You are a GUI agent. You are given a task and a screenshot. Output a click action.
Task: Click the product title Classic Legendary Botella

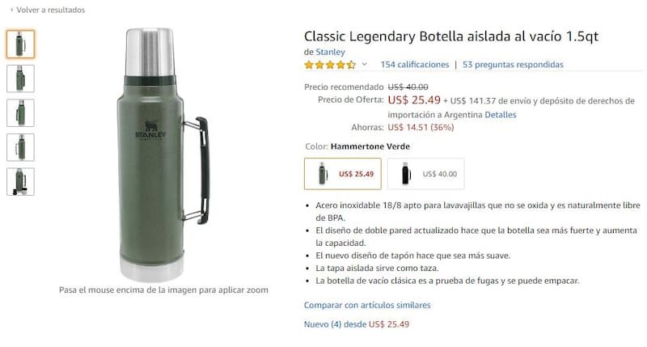coord(451,36)
